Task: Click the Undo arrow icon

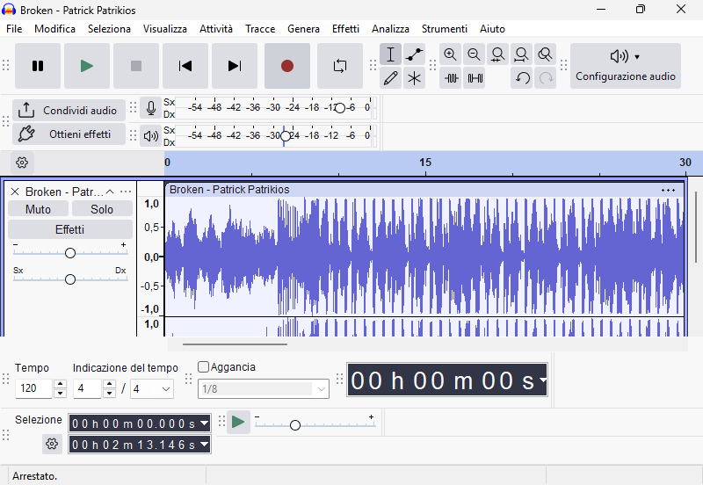Action: [x=521, y=78]
